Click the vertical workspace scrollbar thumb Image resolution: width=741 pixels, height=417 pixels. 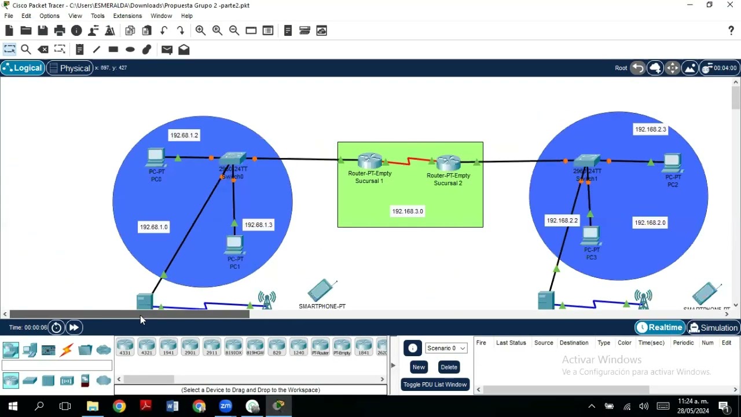(x=736, y=97)
